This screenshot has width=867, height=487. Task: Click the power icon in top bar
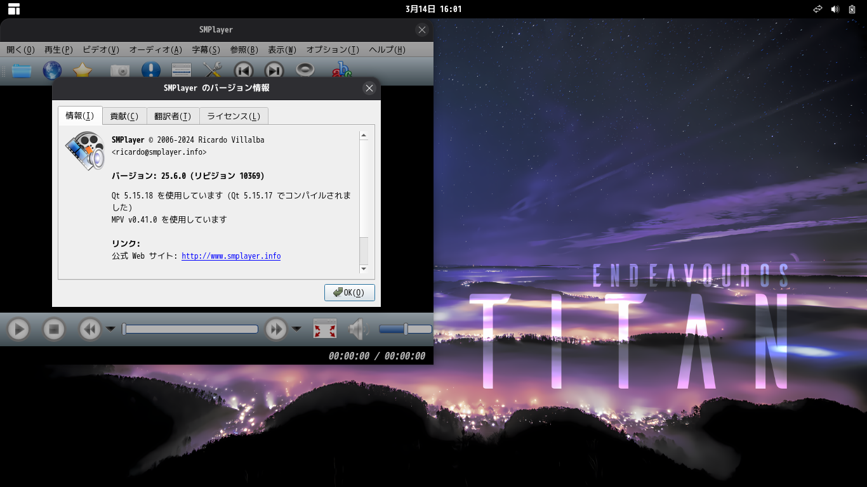tap(852, 9)
